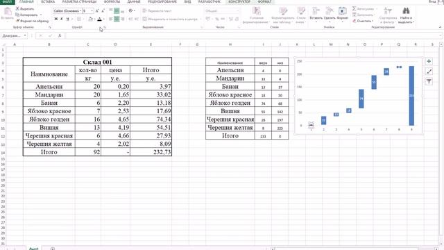Select the Лист1 sheet tab

click(x=34, y=249)
